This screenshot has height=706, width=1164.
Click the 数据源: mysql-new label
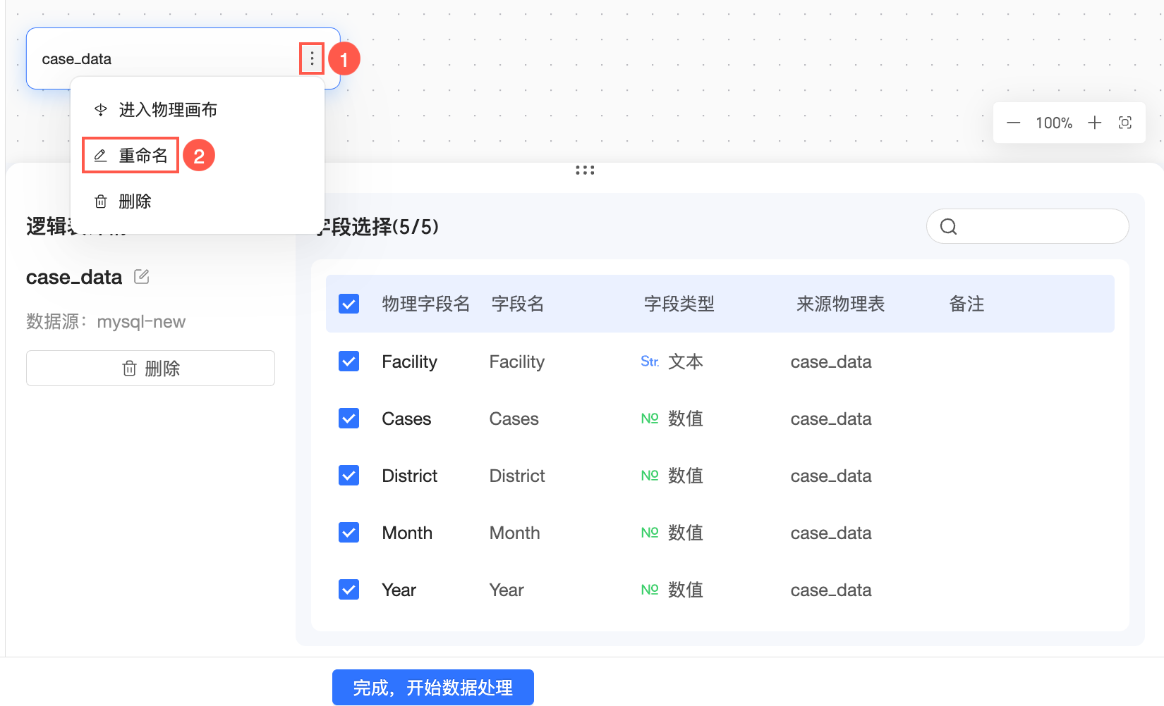tap(106, 321)
